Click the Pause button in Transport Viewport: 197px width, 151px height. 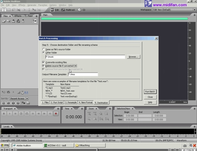point(15,114)
